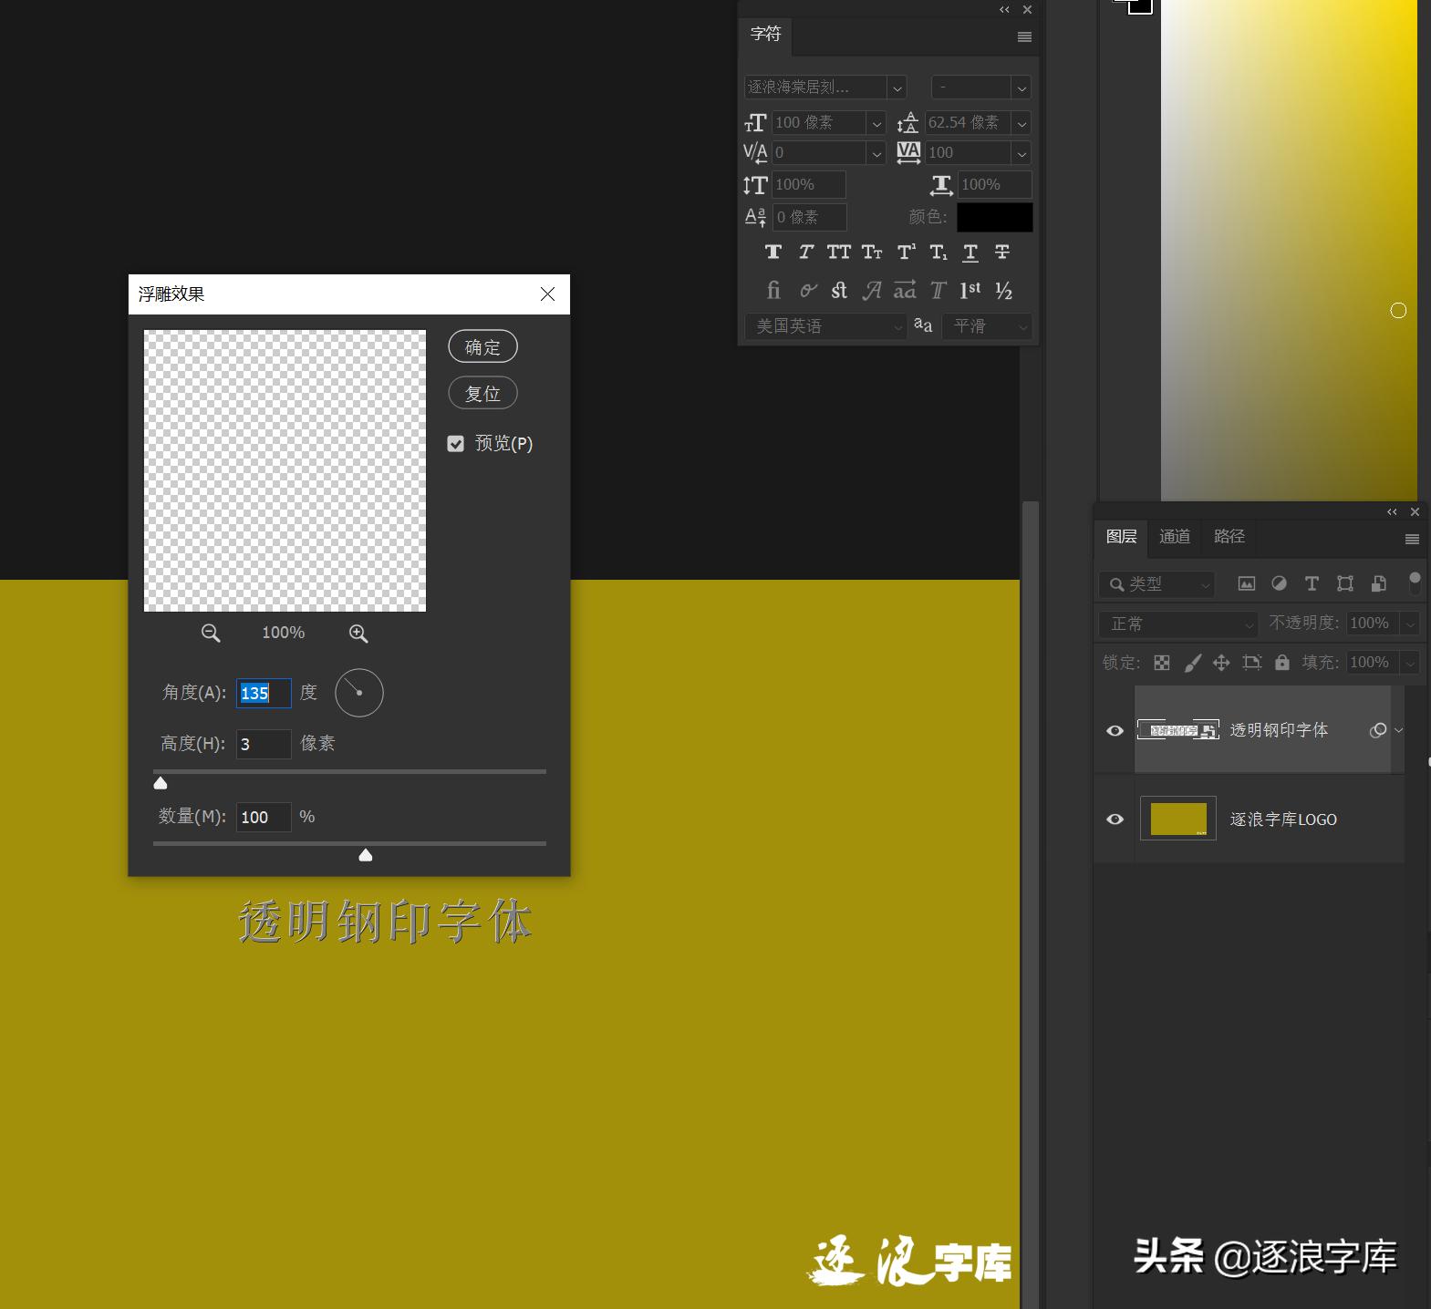The width and height of the screenshot is (1431, 1309).
Task: Open the anti-aliasing dropdown 平滑
Action: point(987,326)
